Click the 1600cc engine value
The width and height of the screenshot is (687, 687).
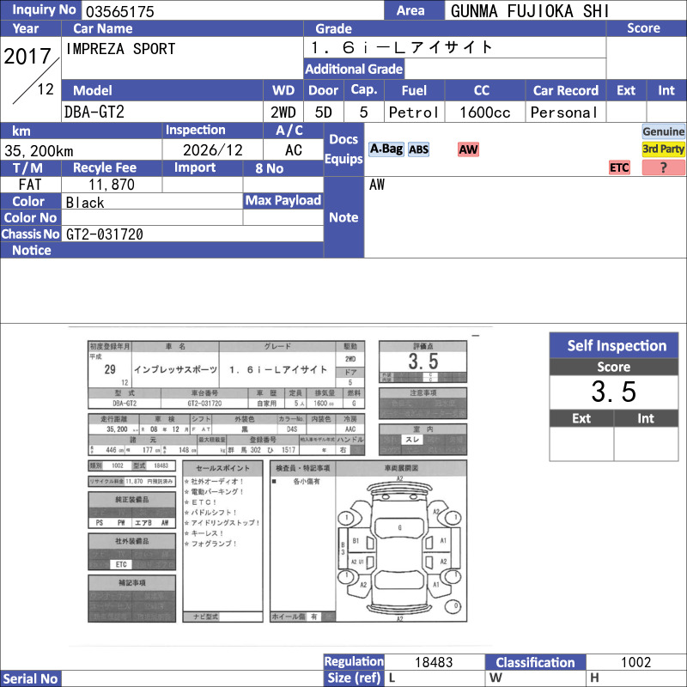point(484,112)
